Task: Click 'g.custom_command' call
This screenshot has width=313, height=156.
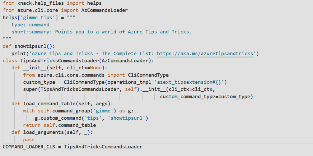Action: tap(58, 118)
